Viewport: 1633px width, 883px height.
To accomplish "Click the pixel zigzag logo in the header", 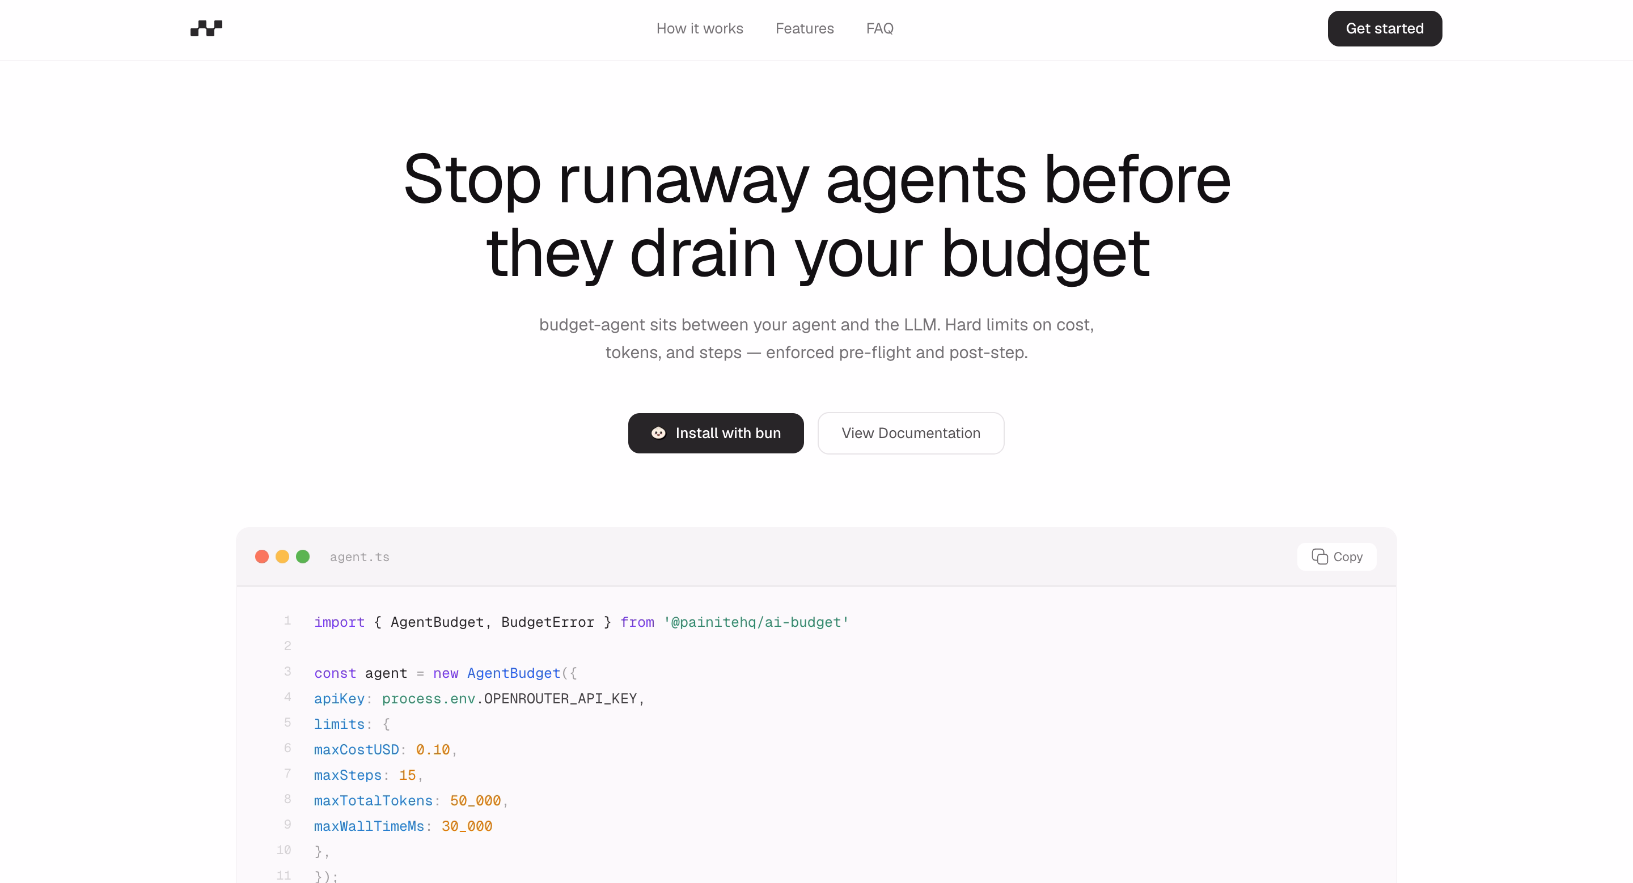I will coord(206,28).
